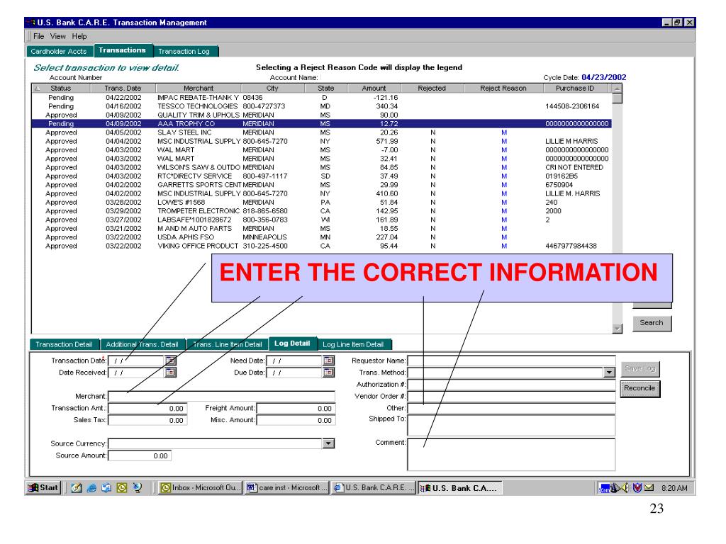Viewport: 726px width, 544px height.
Task: Focus the Vendor Order # field
Action: (512, 397)
